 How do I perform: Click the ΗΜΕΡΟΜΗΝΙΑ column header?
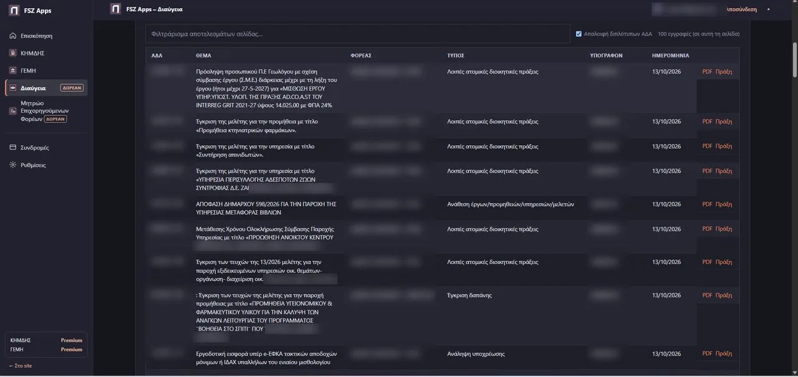(x=671, y=55)
